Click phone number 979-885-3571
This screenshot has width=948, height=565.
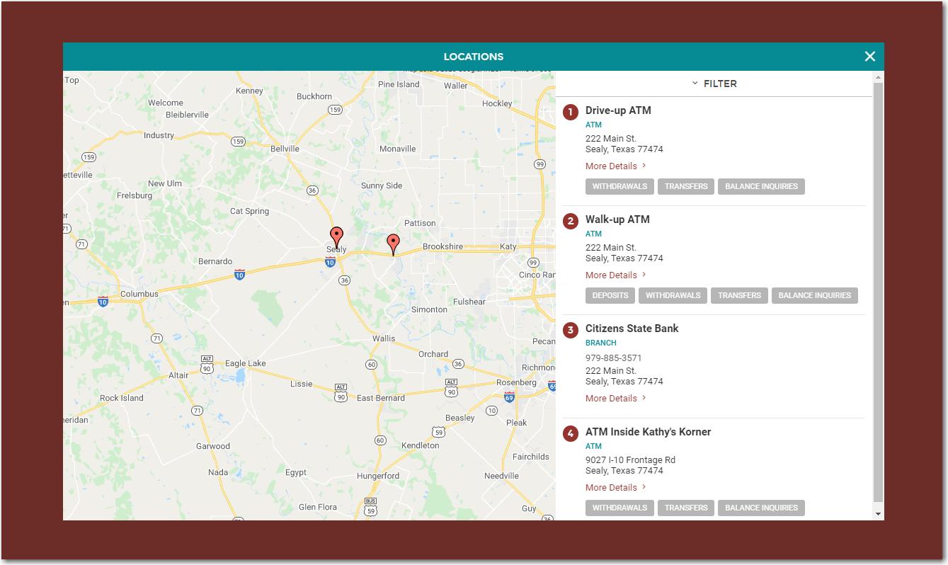(x=614, y=358)
